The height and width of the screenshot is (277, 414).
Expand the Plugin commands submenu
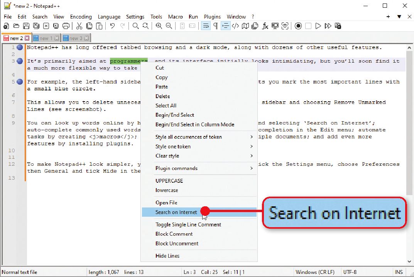(199, 168)
